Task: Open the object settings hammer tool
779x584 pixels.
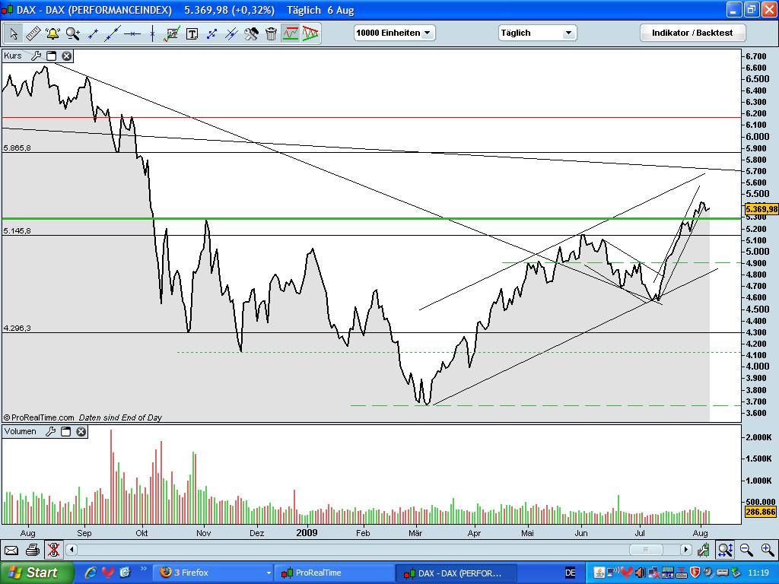Action: tap(251, 33)
